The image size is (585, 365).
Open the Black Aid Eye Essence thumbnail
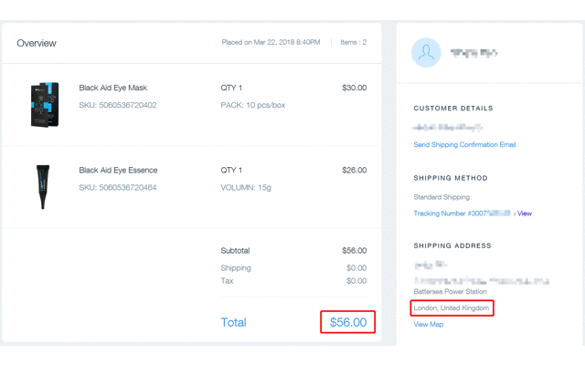coord(43,186)
